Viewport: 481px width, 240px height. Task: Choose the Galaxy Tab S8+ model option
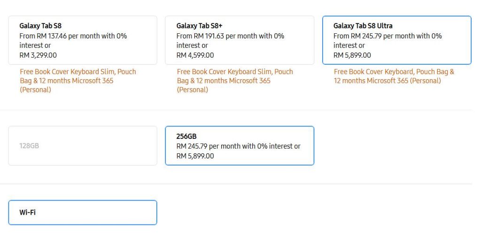click(x=240, y=40)
